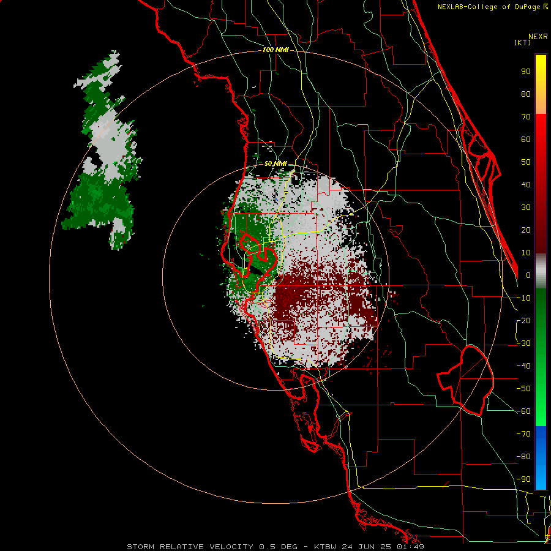Click the -20 knot scale value
This screenshot has width=551, height=551.
click(523, 320)
